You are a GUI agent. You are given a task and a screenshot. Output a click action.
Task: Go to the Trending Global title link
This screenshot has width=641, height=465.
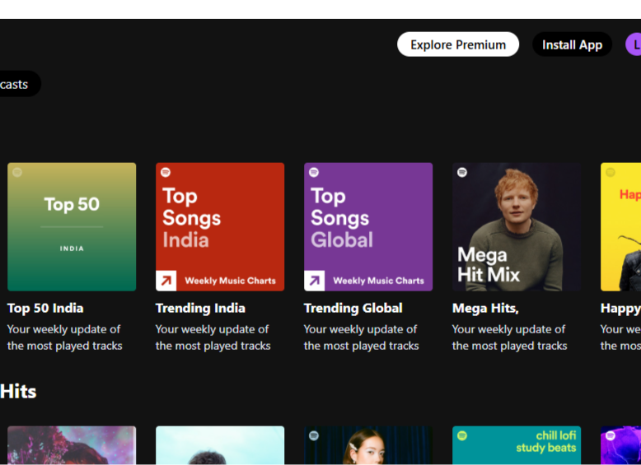click(353, 308)
